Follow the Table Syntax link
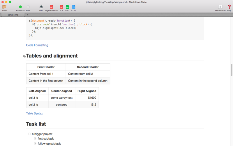The width and height of the screenshot is (233, 146). click(34, 113)
